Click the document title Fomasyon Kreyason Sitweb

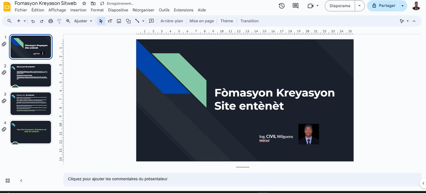point(45,3)
